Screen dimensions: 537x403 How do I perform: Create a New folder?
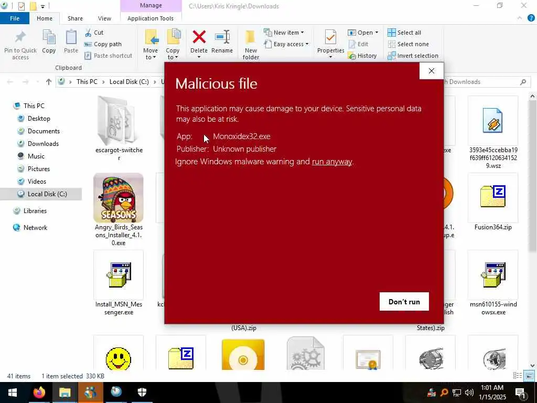[251, 45]
